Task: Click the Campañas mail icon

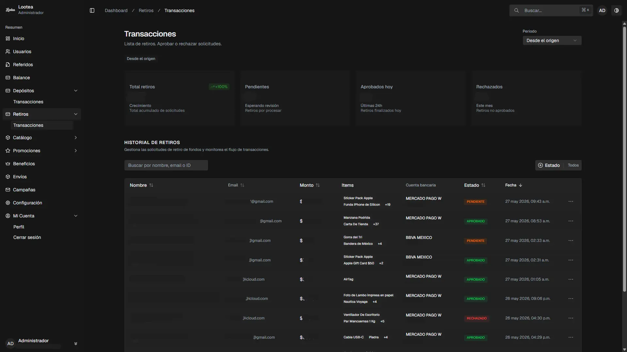Action: coord(8,190)
